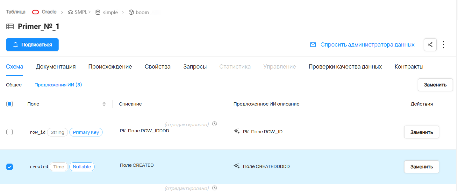Open the simple database breadcrumb
This screenshot has height=191, width=458.
coord(107,12)
